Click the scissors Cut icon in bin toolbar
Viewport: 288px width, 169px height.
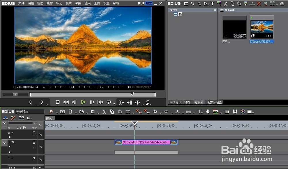tap(226, 3)
